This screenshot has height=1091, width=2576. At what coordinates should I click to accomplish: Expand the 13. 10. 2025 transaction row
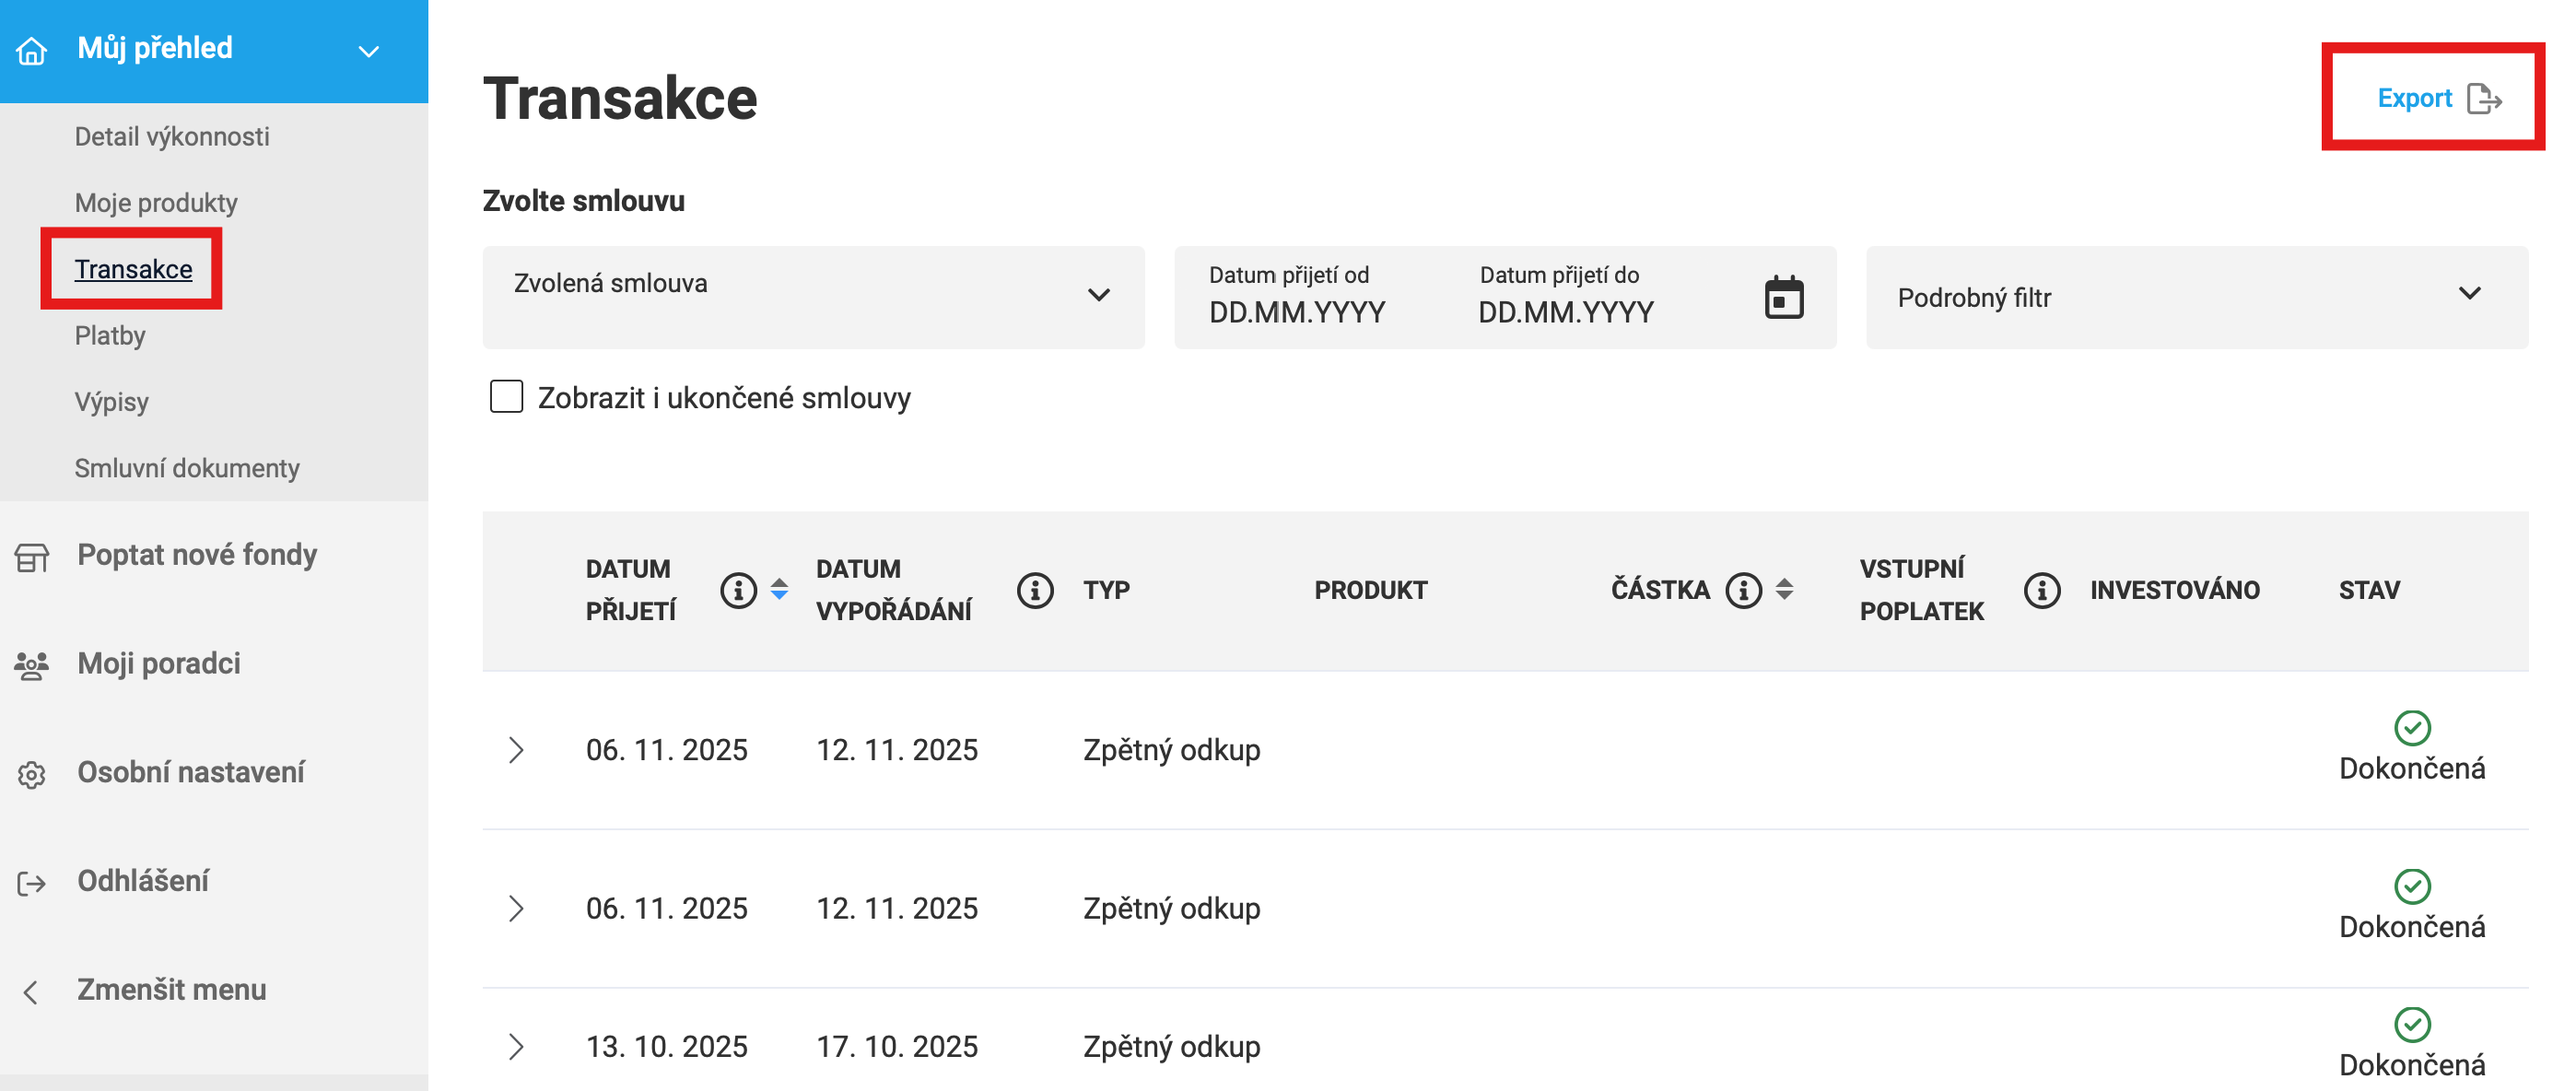[x=516, y=1046]
